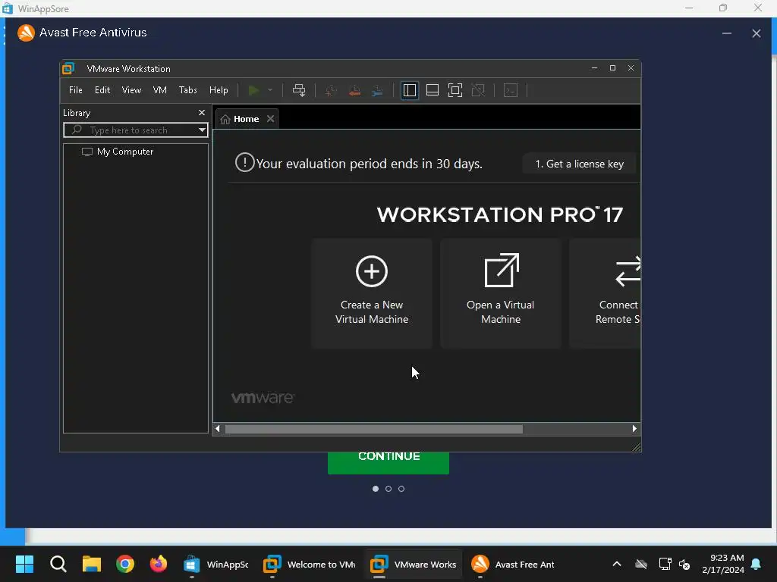This screenshot has height=582, width=777.
Task: Close the Avast Free Antivirus window
Action: coord(757,33)
